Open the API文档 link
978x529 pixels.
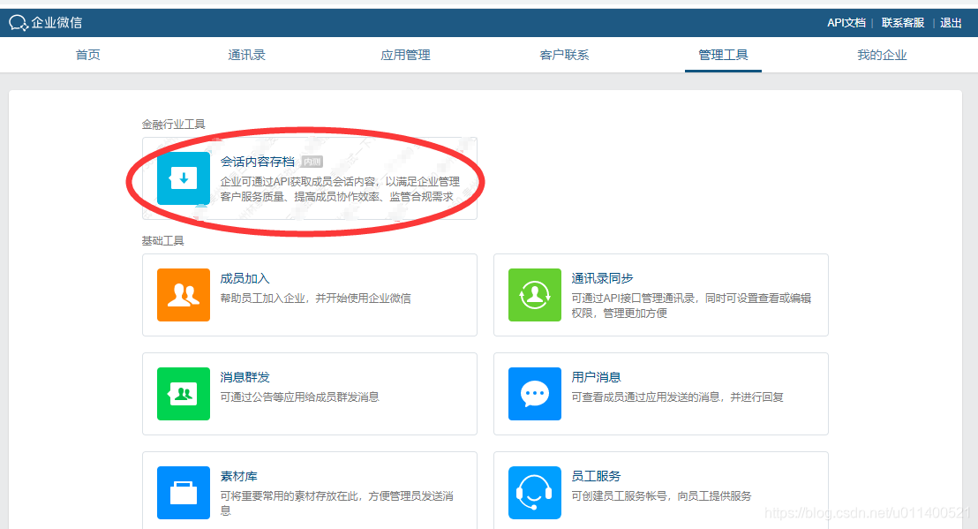pyautogui.click(x=846, y=23)
